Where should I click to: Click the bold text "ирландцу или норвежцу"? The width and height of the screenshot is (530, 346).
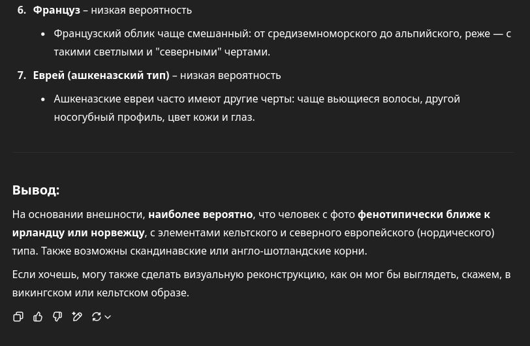coord(78,232)
